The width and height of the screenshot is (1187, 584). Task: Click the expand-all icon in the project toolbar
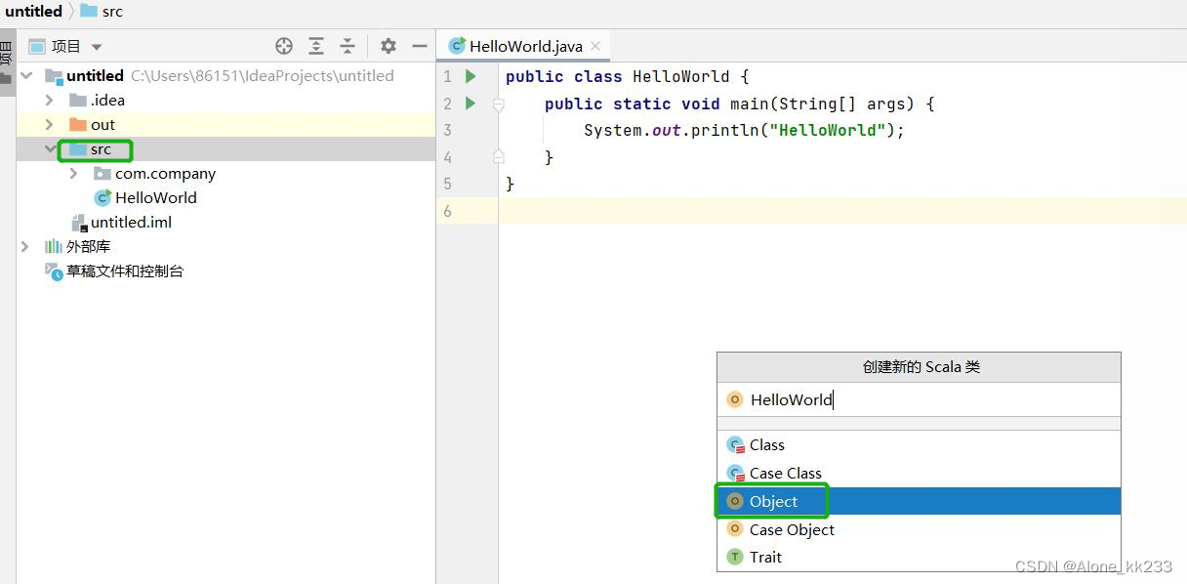tap(315, 45)
